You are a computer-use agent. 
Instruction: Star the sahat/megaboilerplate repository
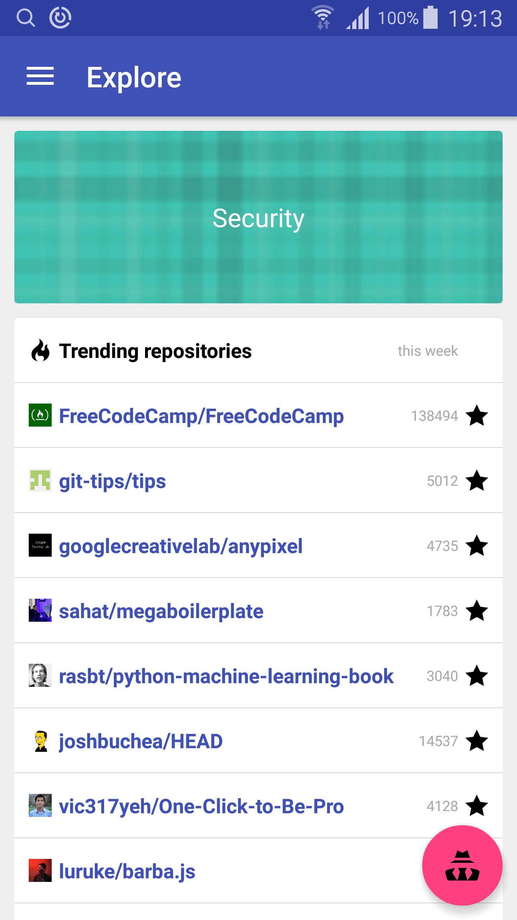[x=477, y=611]
